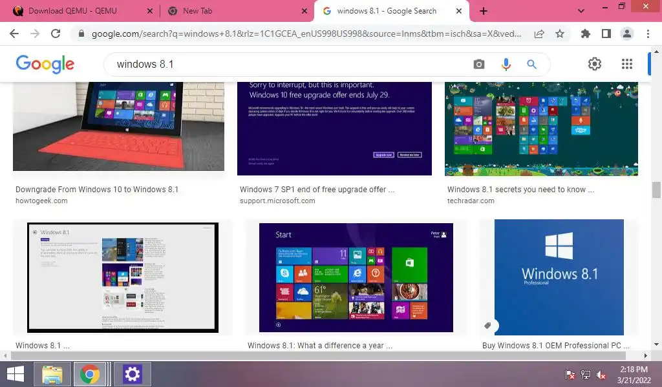
Task: Open the Extensions puzzle icon
Action: pos(586,34)
